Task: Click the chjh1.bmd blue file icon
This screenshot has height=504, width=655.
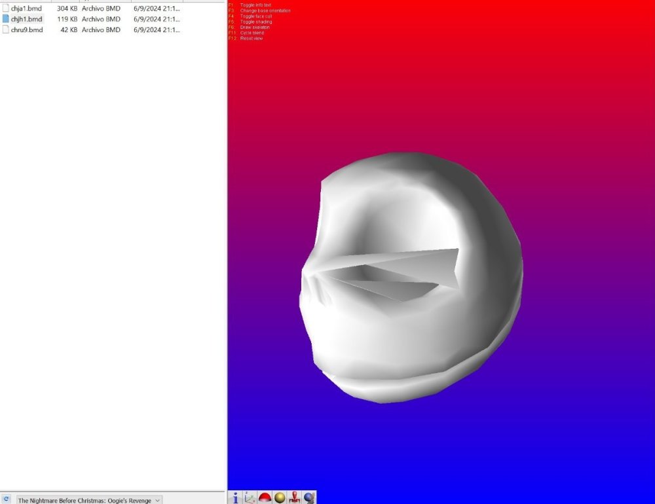Action: click(x=6, y=19)
